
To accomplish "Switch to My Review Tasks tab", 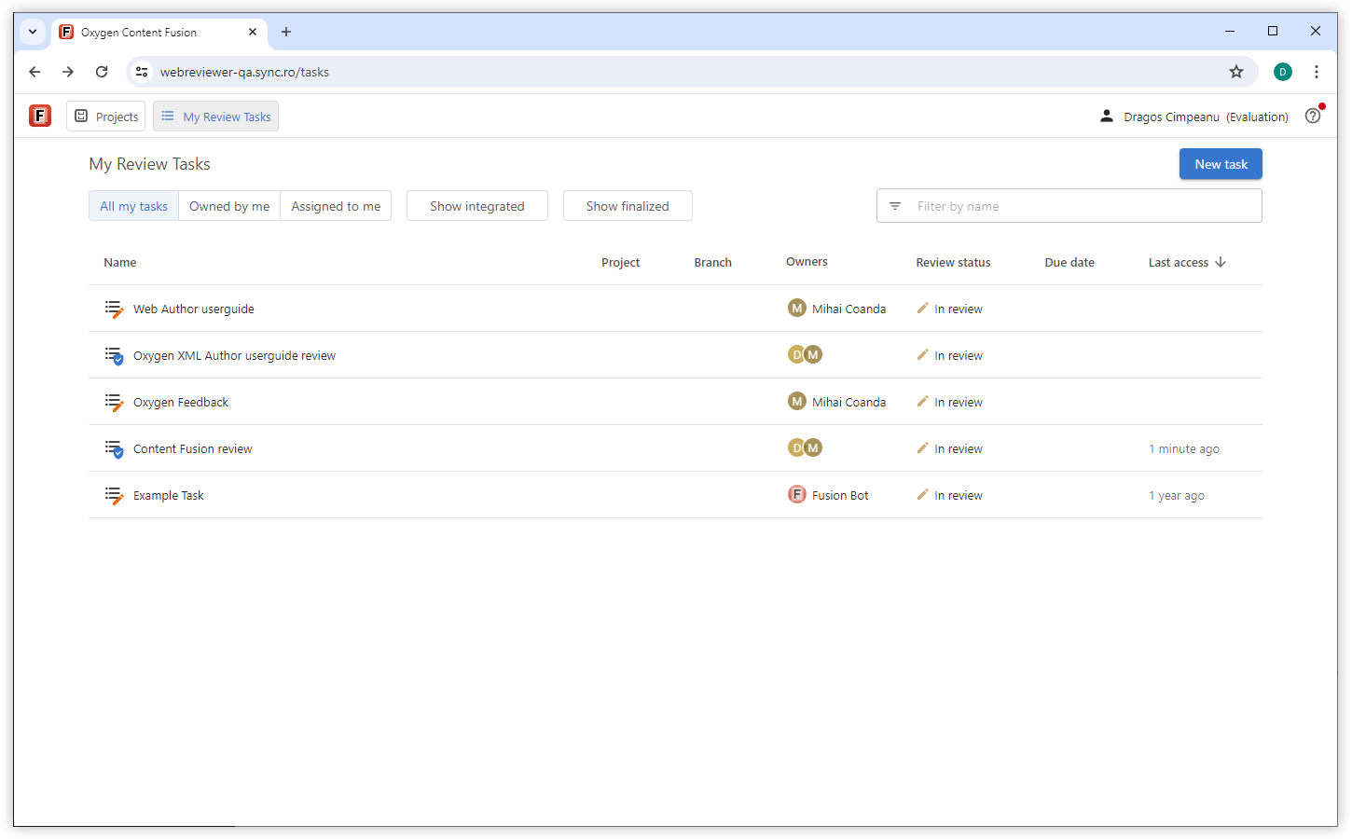I will [216, 117].
